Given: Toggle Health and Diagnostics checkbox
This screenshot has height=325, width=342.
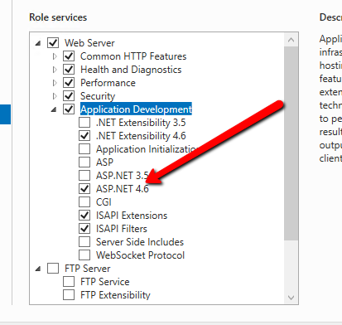Looking at the screenshot, I should 69,70.
